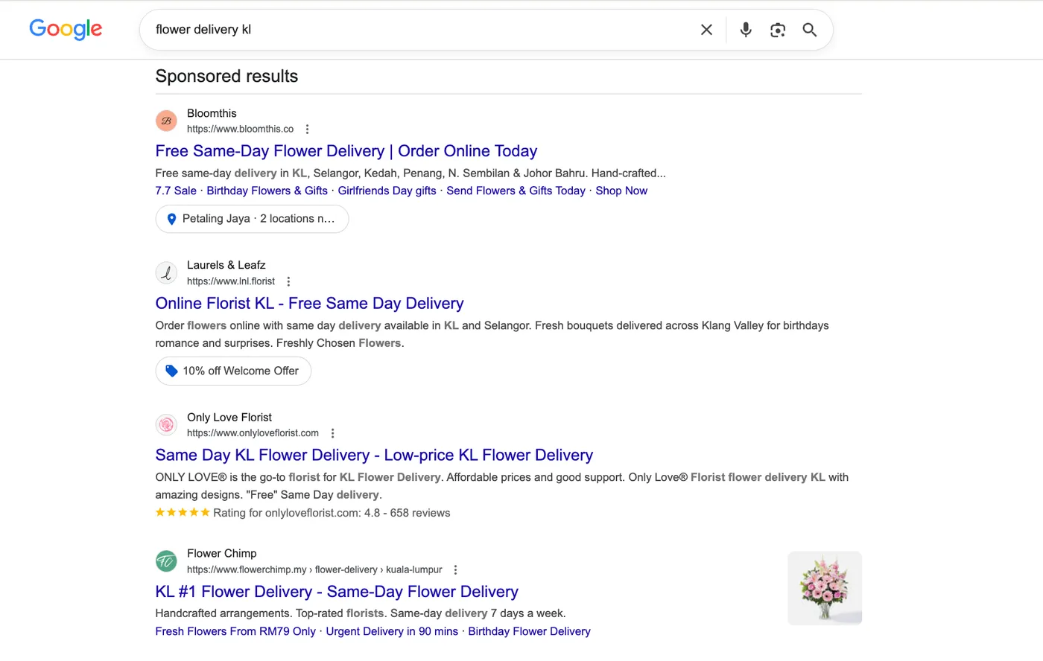Click the flowerchimp.my breadcrumb URL
1043x661 pixels.
pos(314,570)
